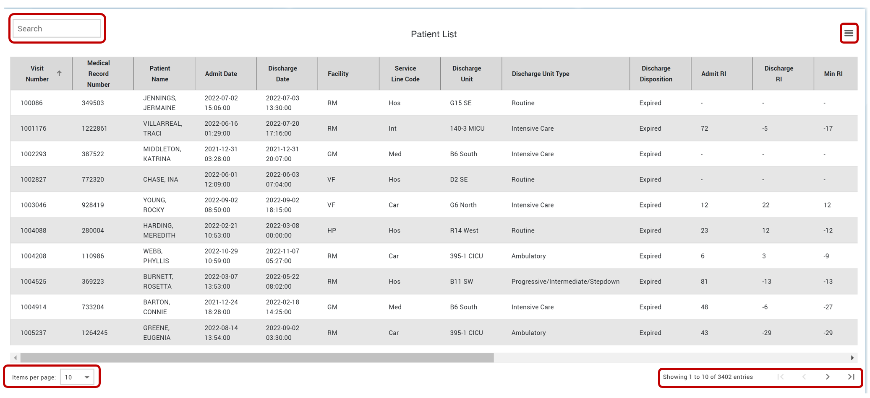Sort by Patient Name column

coord(160,74)
